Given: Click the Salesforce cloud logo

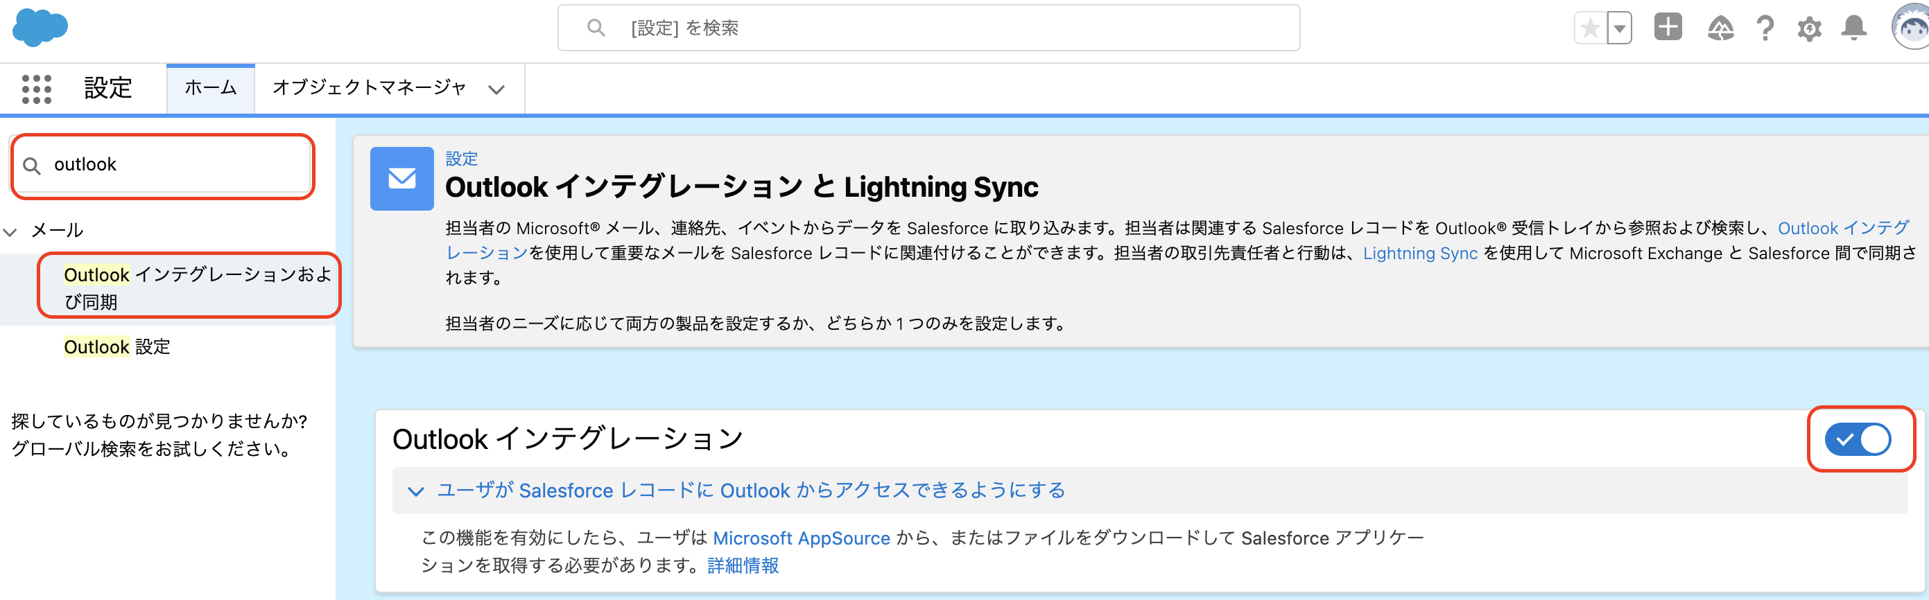Looking at the screenshot, I should coord(40,28).
